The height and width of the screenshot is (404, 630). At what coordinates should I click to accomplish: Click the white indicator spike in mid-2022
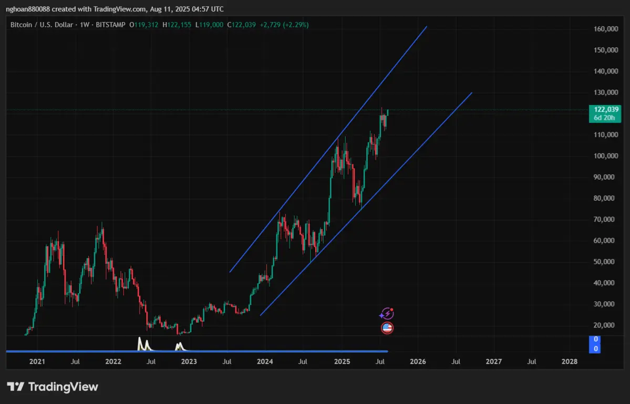click(x=141, y=343)
